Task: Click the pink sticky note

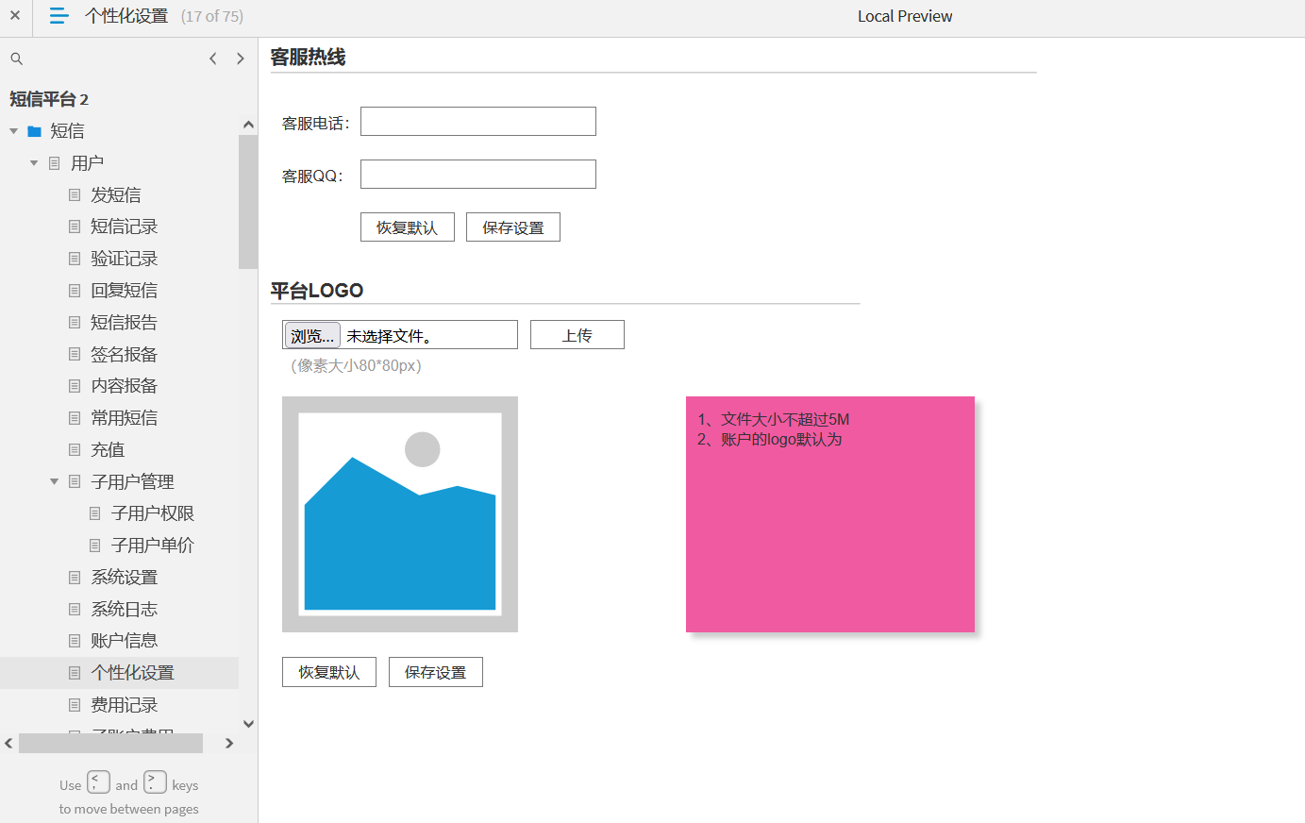Action: pyautogui.click(x=830, y=514)
